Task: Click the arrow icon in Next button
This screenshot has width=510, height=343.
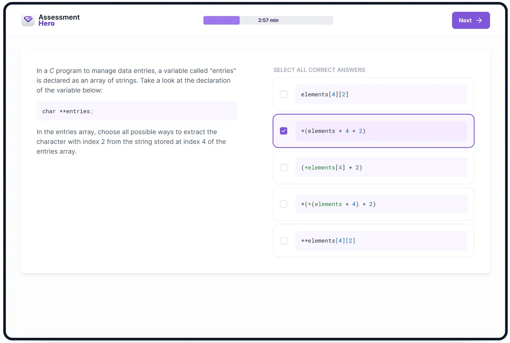Action: click(479, 20)
